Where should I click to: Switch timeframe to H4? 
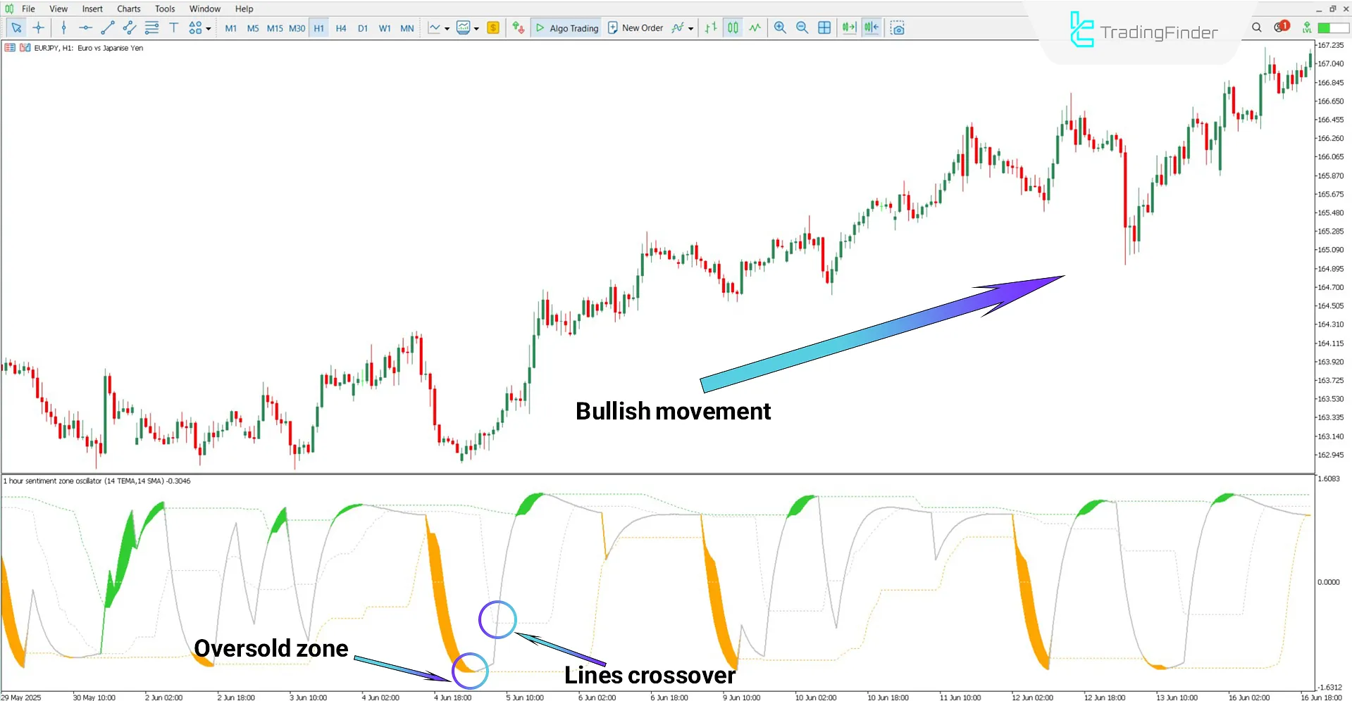(341, 27)
